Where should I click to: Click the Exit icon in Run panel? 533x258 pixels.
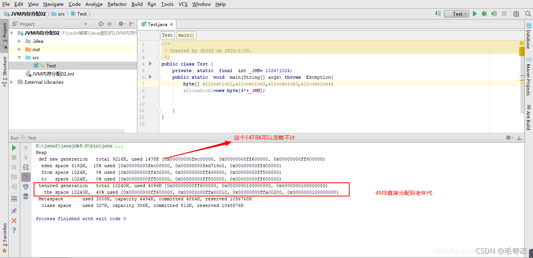coord(14,187)
